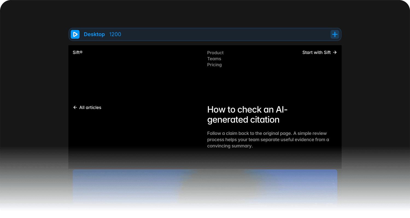The width and height of the screenshot is (410, 218).
Task: Add a breakpoint with the plus button
Action: point(335,34)
